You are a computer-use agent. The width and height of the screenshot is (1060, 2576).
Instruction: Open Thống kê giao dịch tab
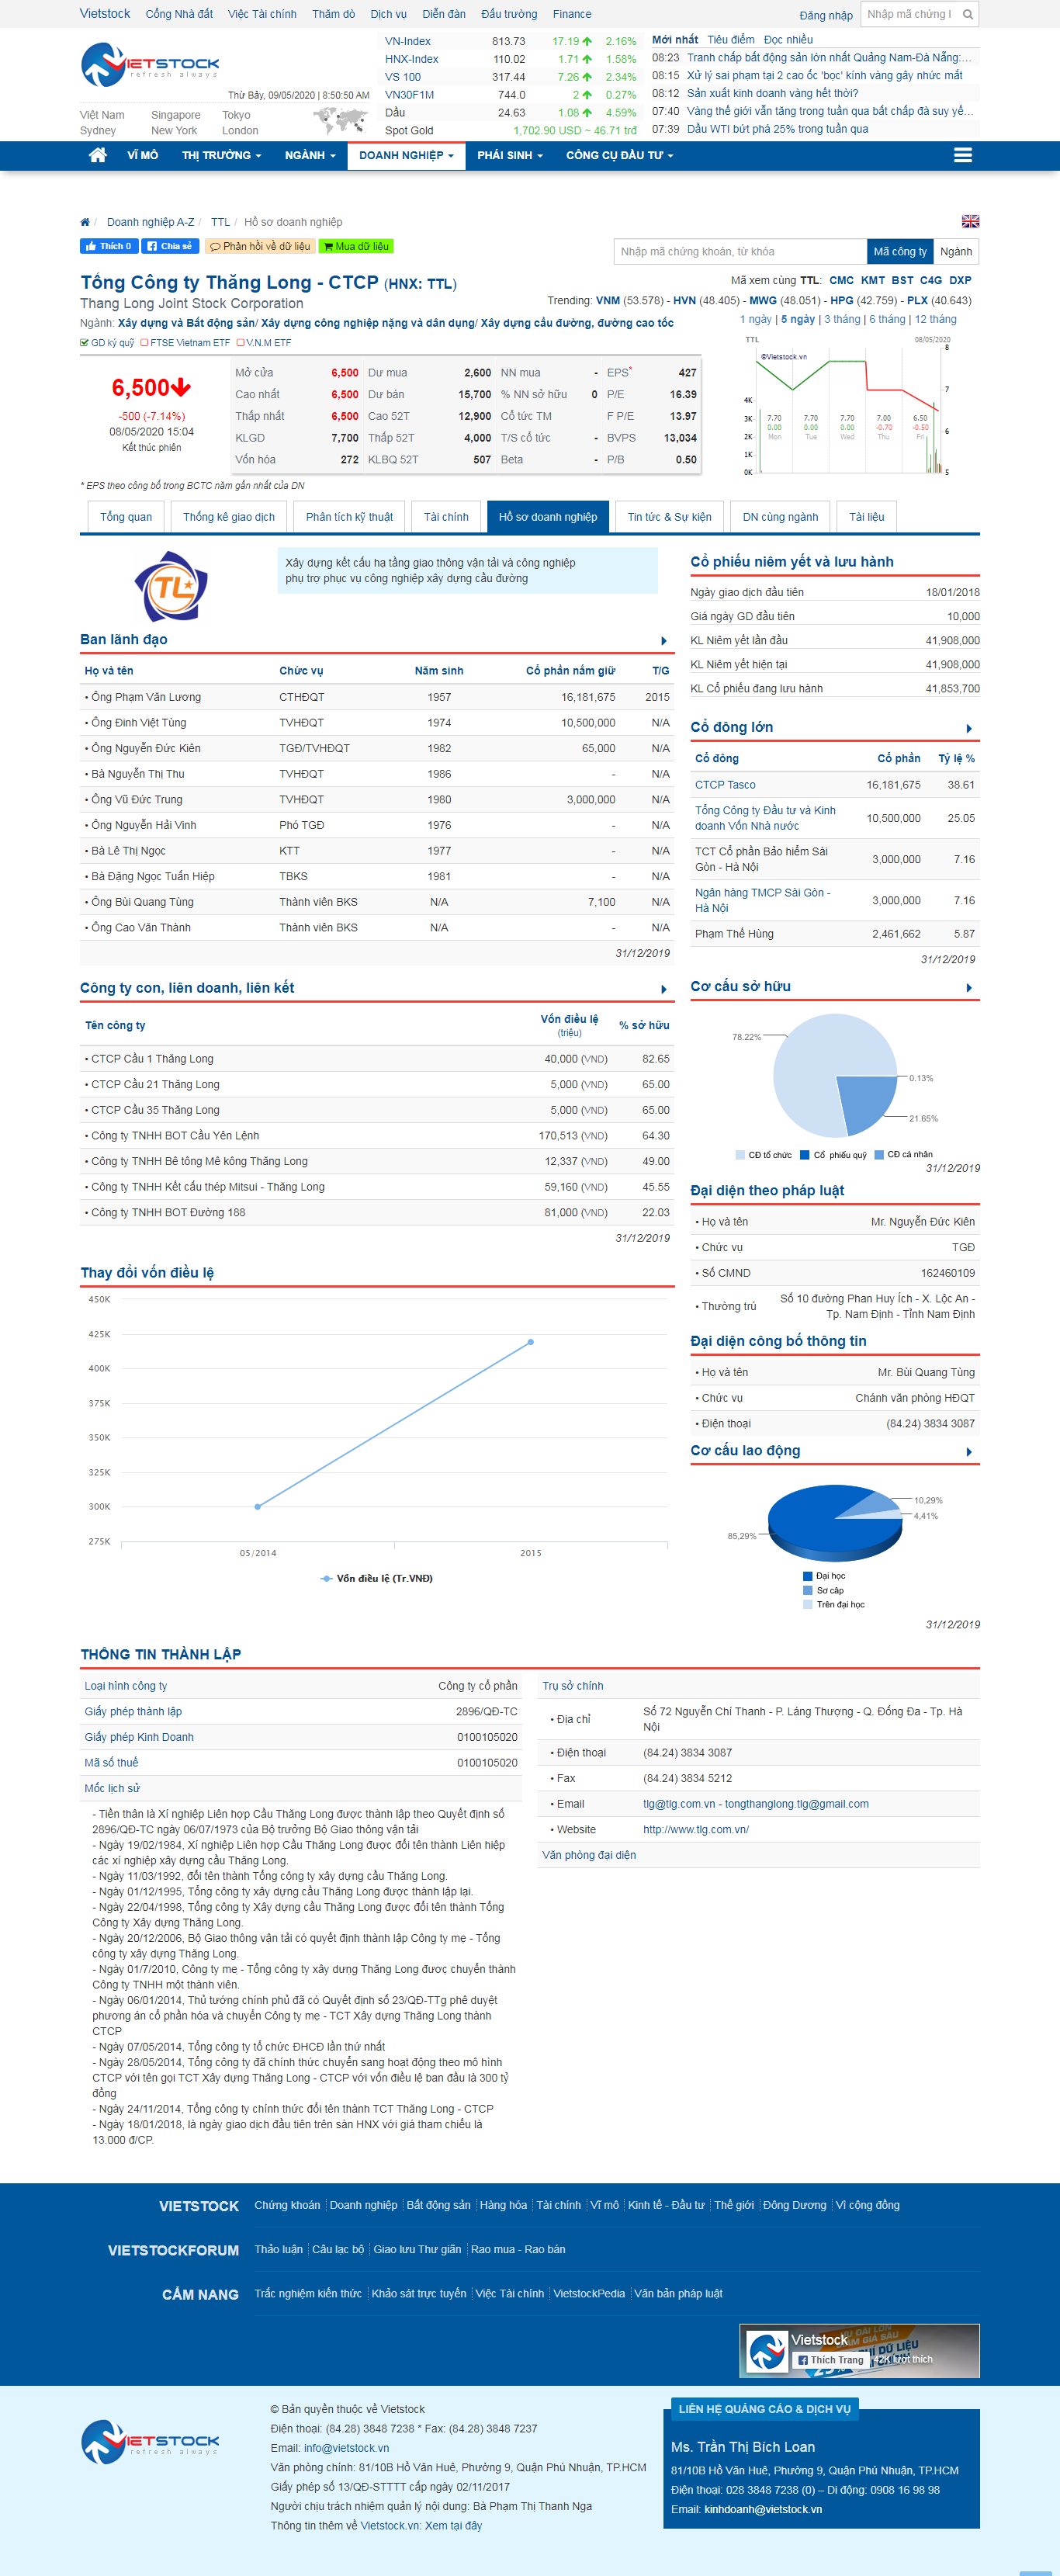(229, 517)
